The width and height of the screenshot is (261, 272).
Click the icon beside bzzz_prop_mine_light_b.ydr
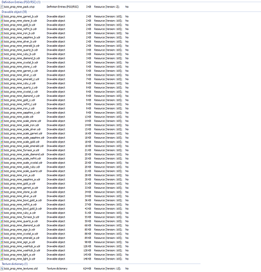click(x=2, y=259)
